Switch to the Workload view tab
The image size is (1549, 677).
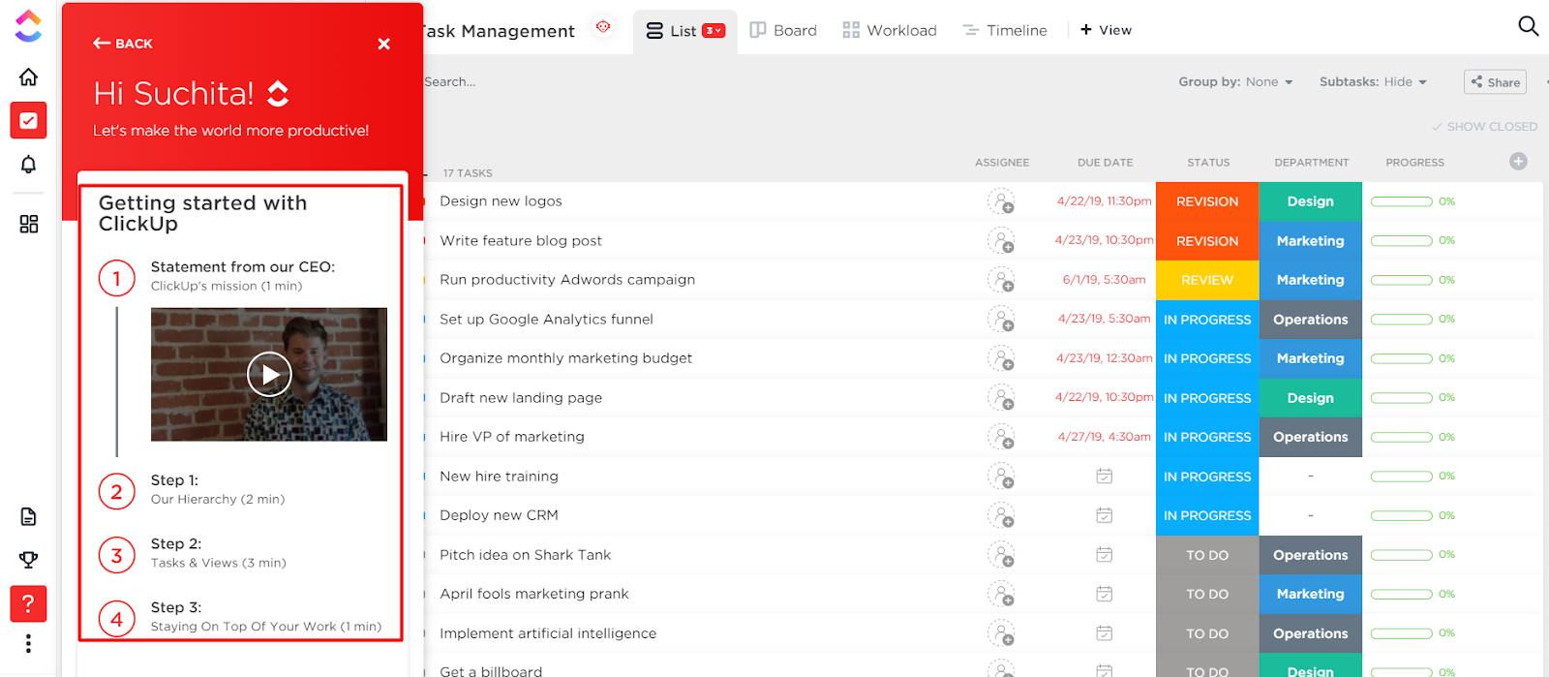point(890,30)
